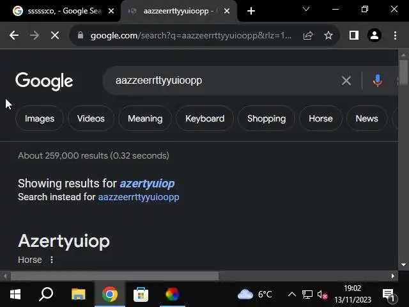The image size is (409, 307).
Task: Open the Chrome profile menu
Action: click(x=374, y=35)
